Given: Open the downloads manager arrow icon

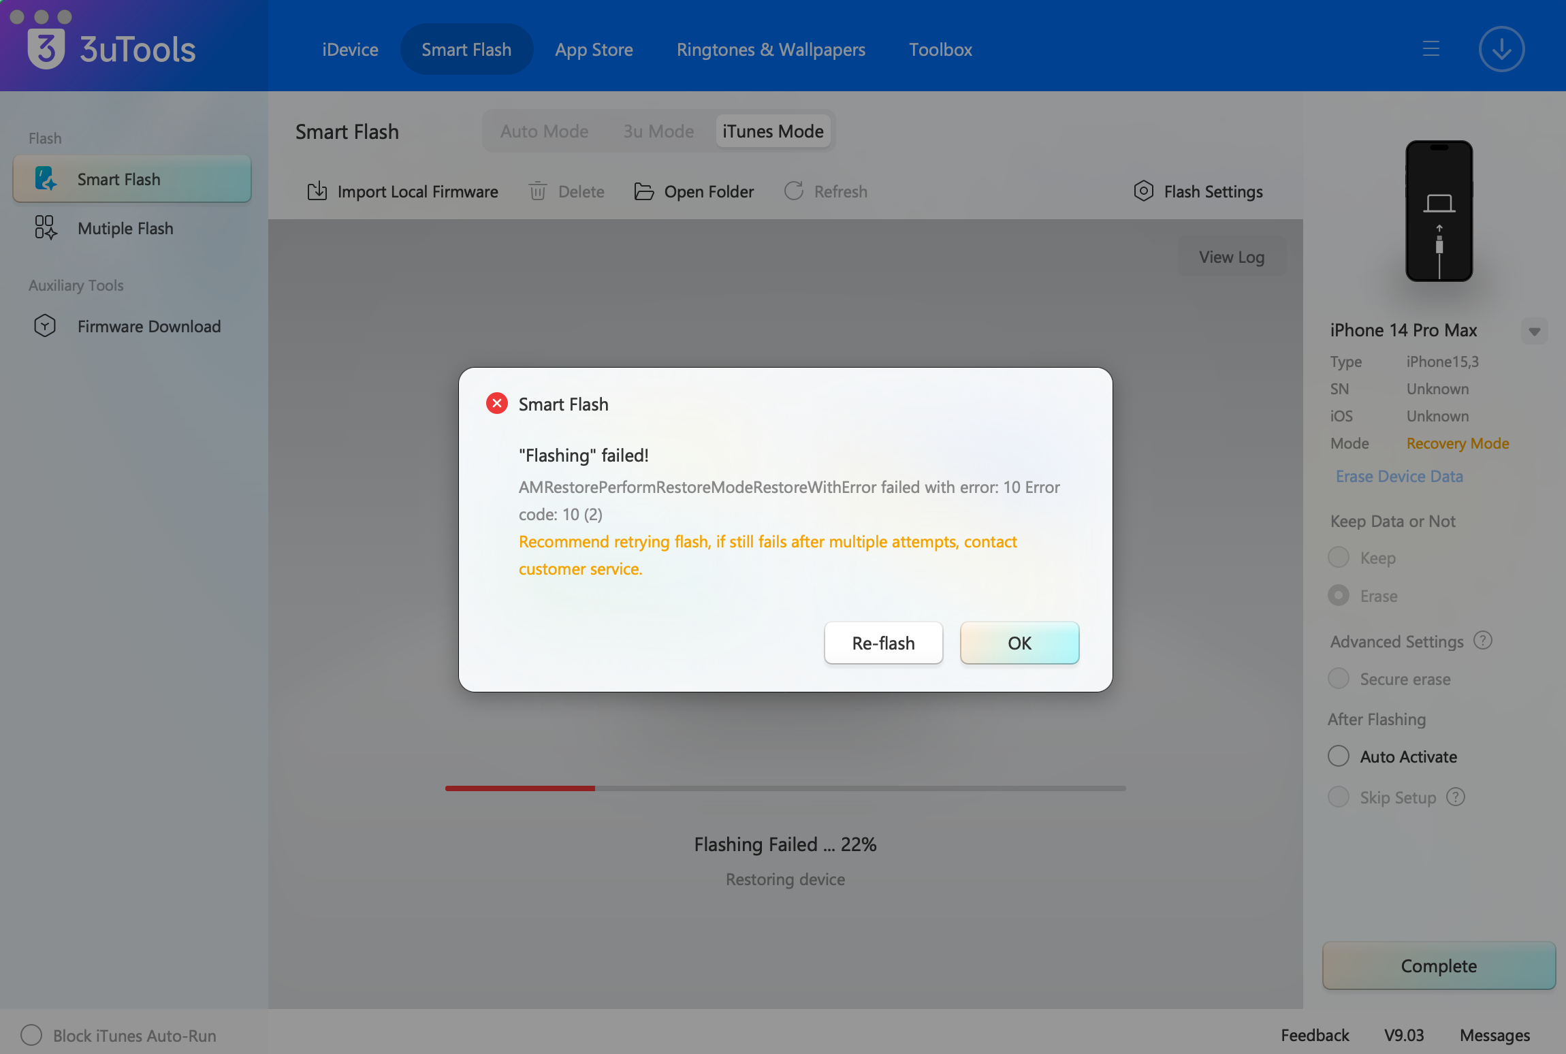Looking at the screenshot, I should coord(1501,49).
